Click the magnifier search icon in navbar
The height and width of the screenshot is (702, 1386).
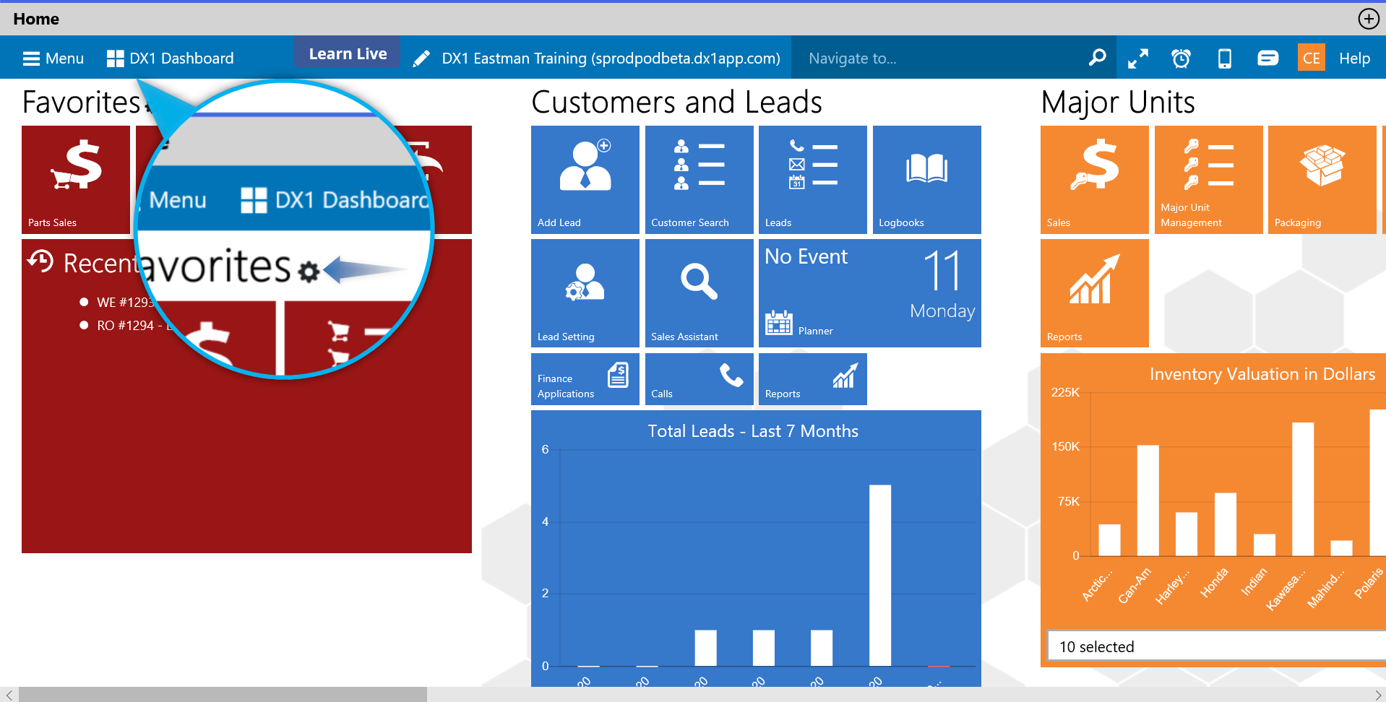(1097, 57)
